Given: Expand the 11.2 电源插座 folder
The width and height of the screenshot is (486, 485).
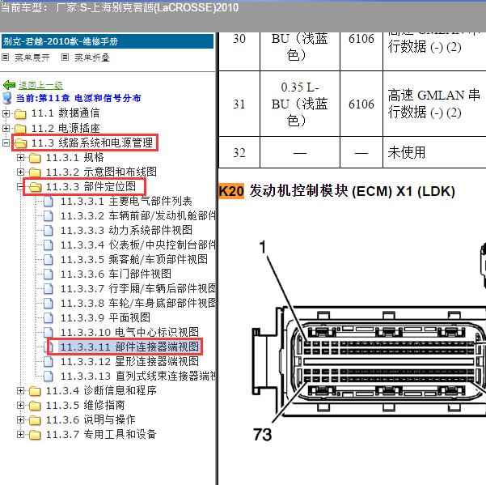Looking at the screenshot, I should point(6,128).
